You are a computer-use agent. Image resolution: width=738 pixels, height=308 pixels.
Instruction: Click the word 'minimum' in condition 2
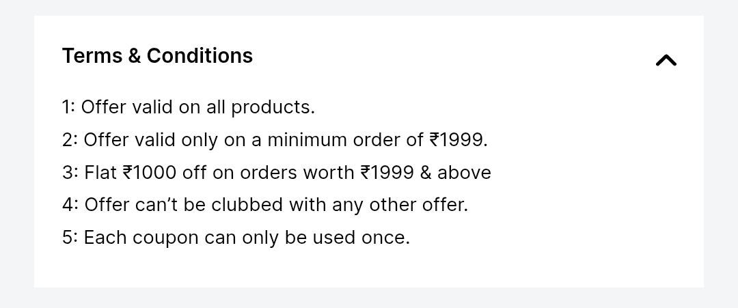(307, 140)
